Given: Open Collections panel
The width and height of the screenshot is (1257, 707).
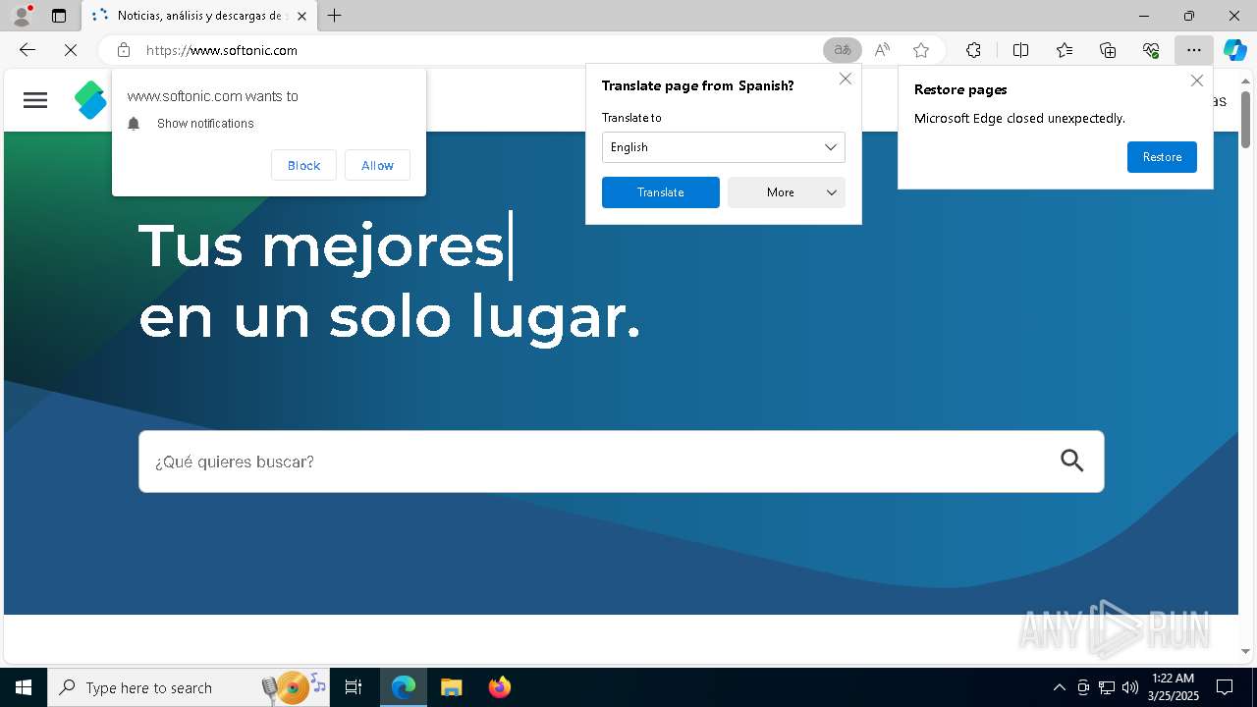Looking at the screenshot, I should click(1108, 50).
